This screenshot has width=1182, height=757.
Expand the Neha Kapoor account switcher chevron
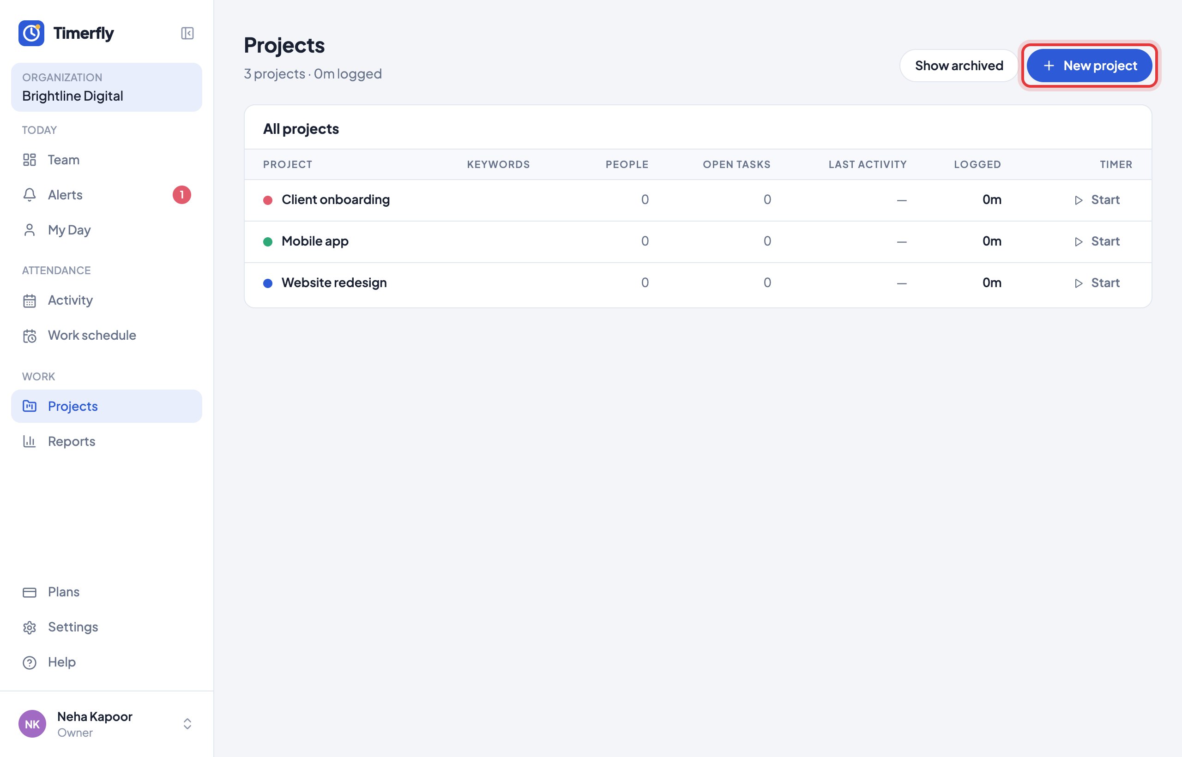point(187,724)
